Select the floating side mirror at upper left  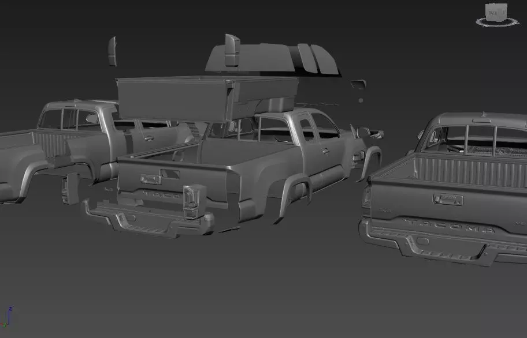112,51
